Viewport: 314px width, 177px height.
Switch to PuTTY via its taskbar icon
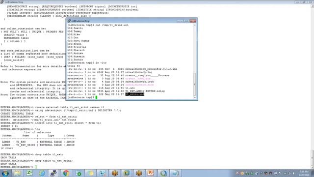(53, 173)
